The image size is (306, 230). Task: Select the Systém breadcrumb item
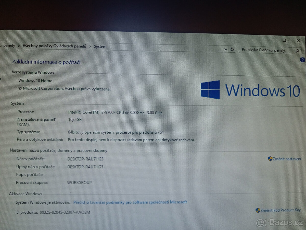pyautogui.click(x=100, y=46)
